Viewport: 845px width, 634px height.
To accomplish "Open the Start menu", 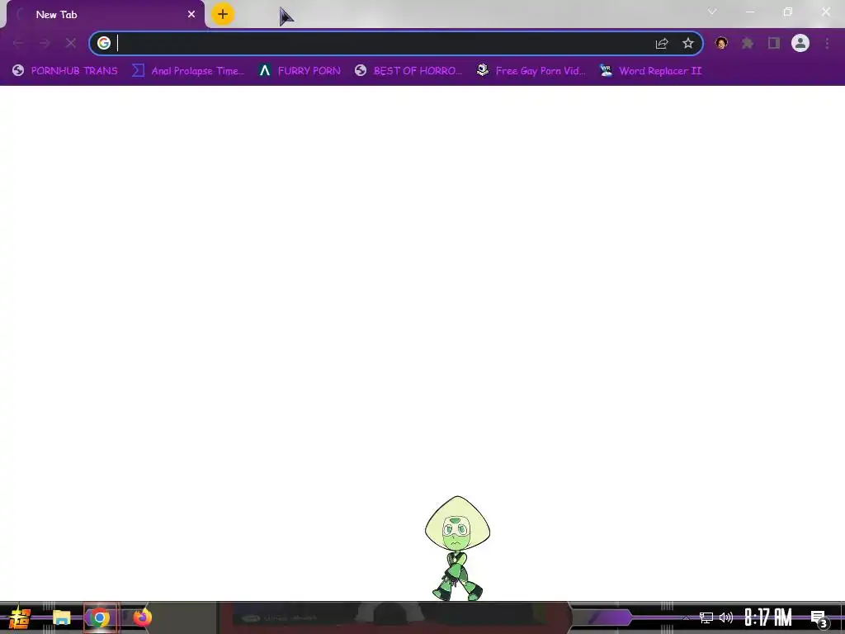I will point(19,617).
